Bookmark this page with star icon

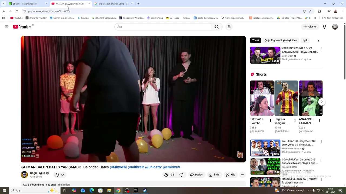[x=310, y=11]
